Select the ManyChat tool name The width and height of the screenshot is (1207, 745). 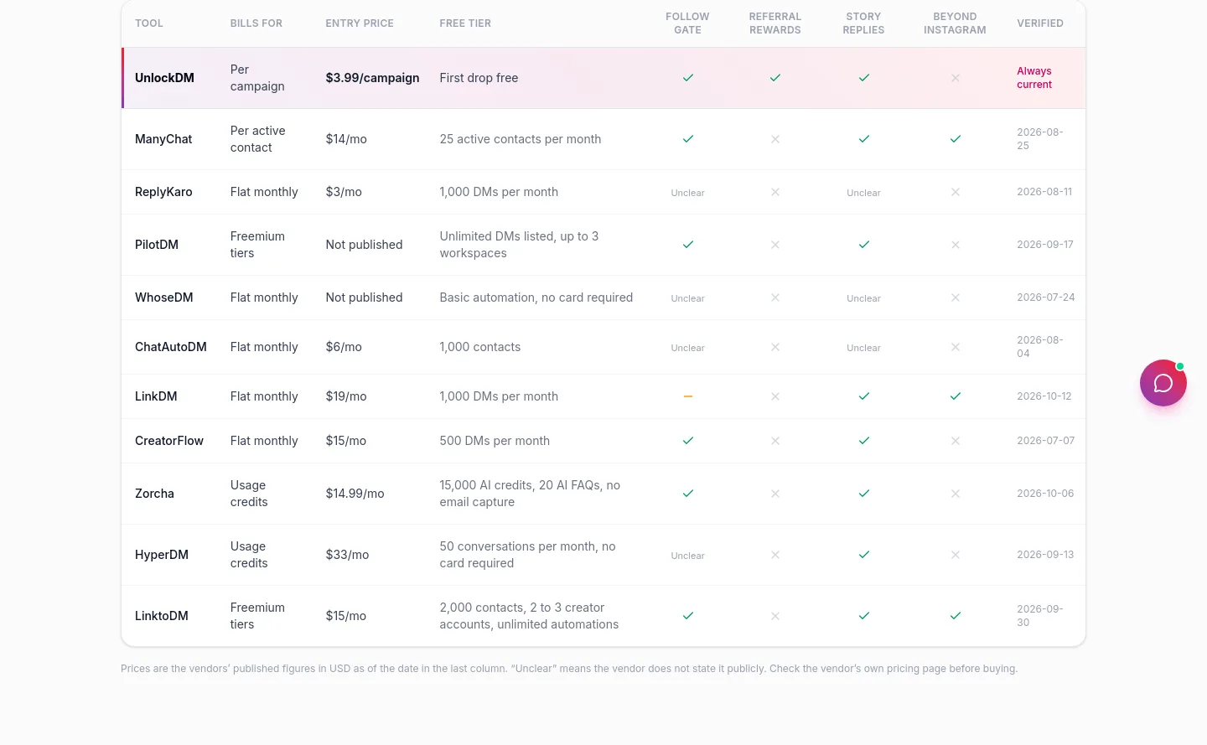(x=163, y=139)
